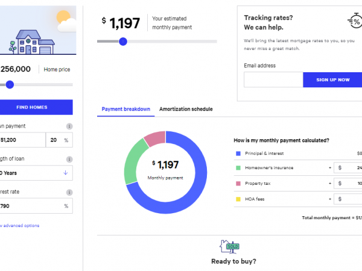The height and width of the screenshot is (271, 362).
Task: Expand the advanced options link
Action: point(19,226)
